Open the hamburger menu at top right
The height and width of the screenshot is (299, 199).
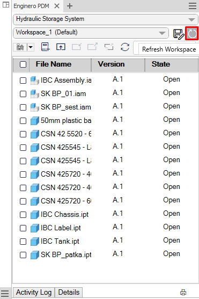(193, 6)
